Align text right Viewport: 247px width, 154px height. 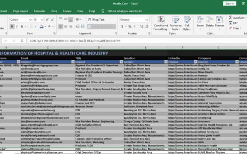(70, 26)
